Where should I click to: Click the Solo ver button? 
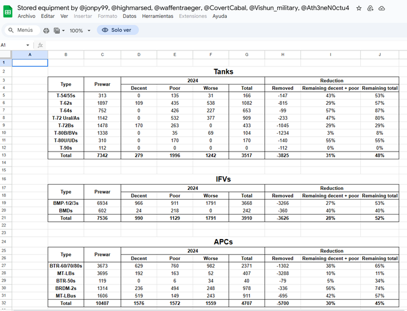click(x=117, y=30)
